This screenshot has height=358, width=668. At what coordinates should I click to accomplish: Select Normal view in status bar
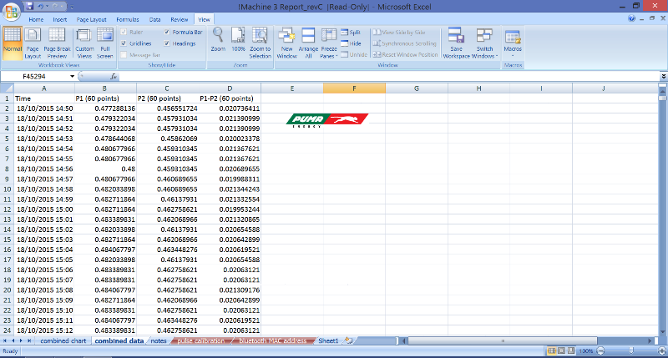tap(552, 350)
